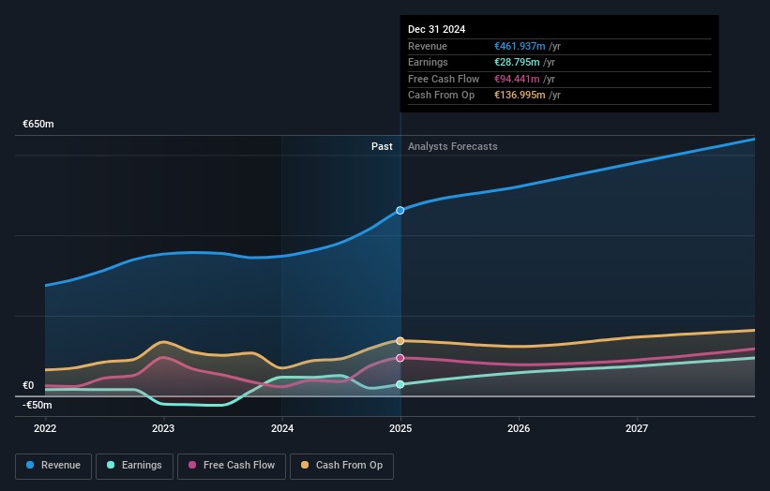Click the -€50m y-axis label

pos(38,405)
